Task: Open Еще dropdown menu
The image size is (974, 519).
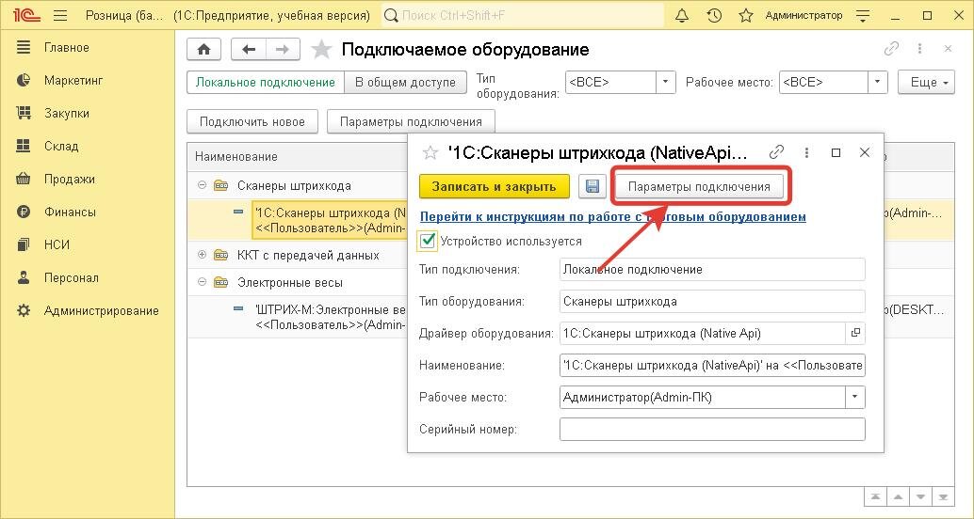Action: click(926, 83)
